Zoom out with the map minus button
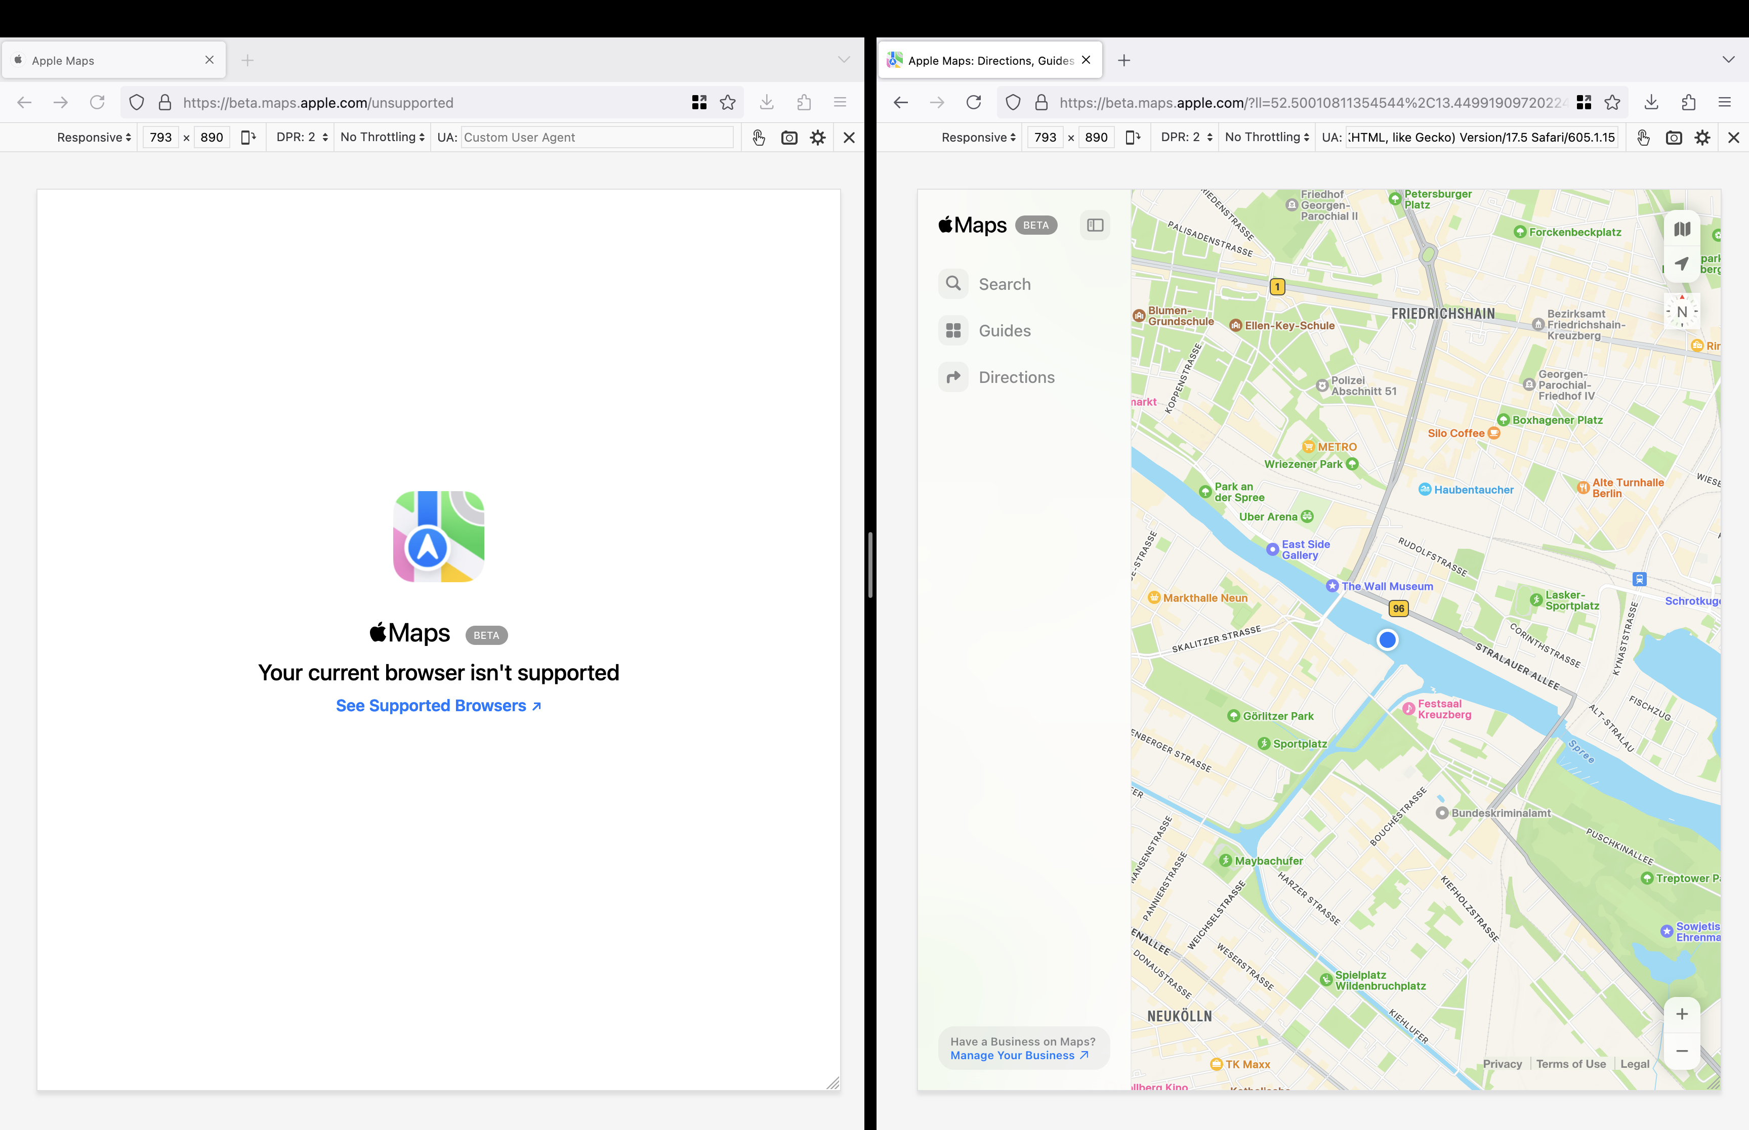The image size is (1749, 1130). point(1682,1051)
